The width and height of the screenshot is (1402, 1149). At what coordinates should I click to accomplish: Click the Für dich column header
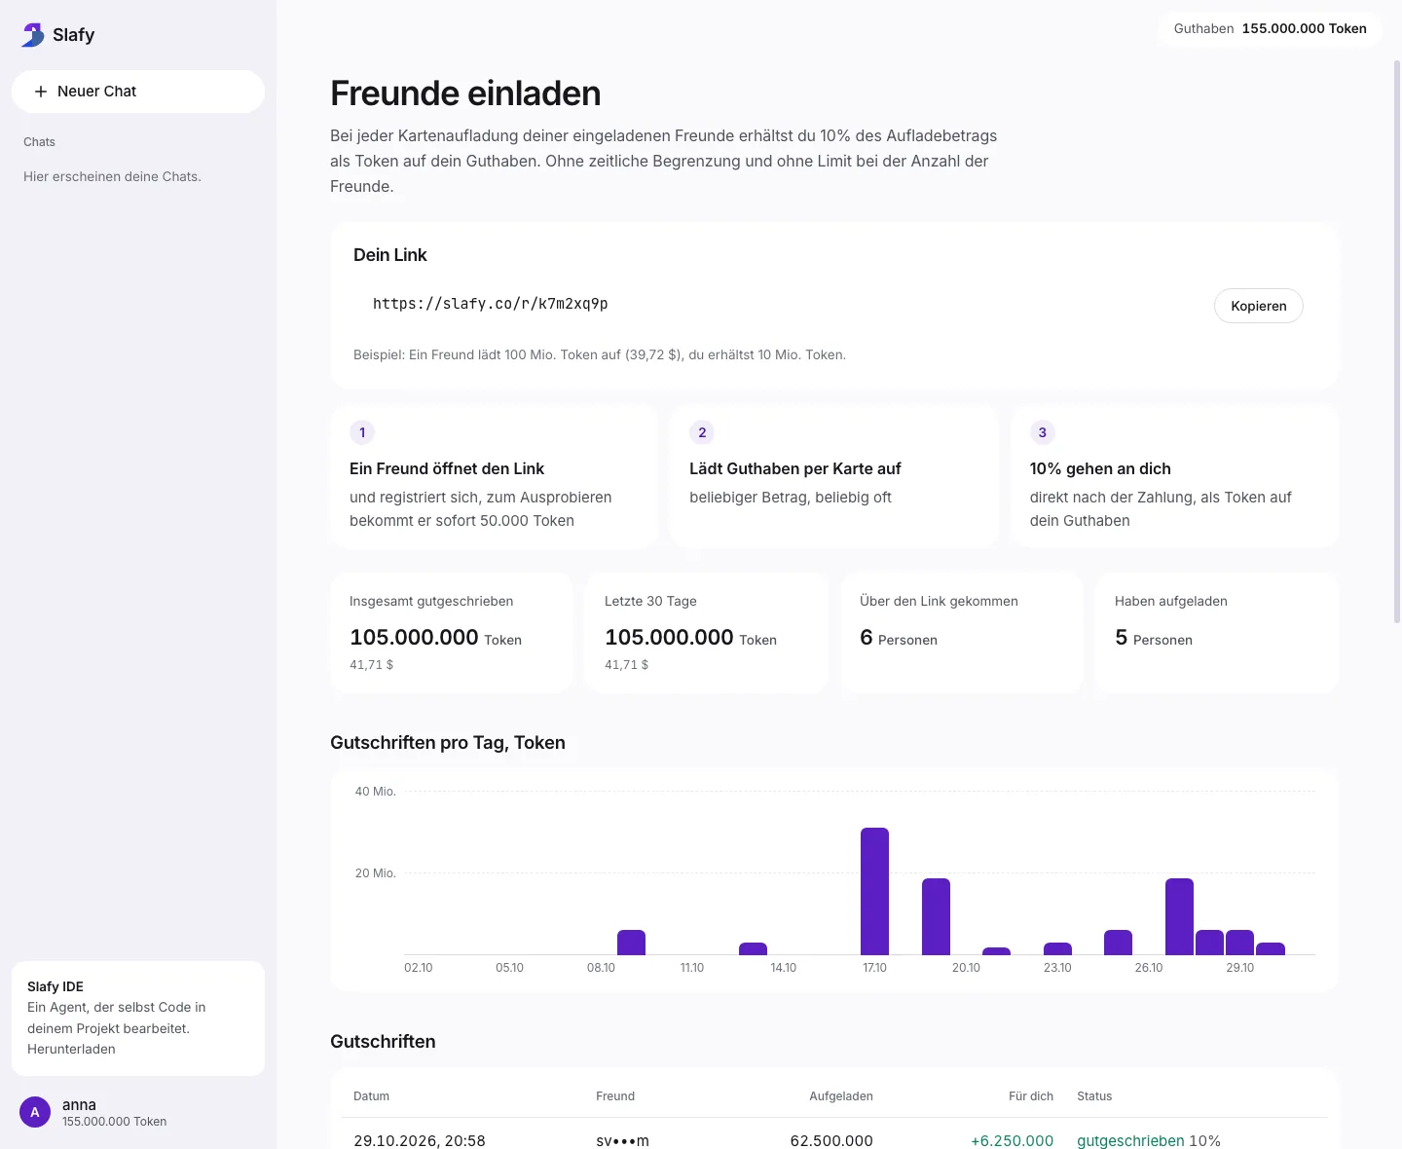tap(1031, 1096)
